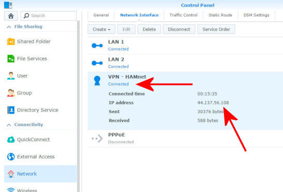The height and width of the screenshot is (192, 283).
Task: Open the Create dropdown menu
Action: [102, 29]
